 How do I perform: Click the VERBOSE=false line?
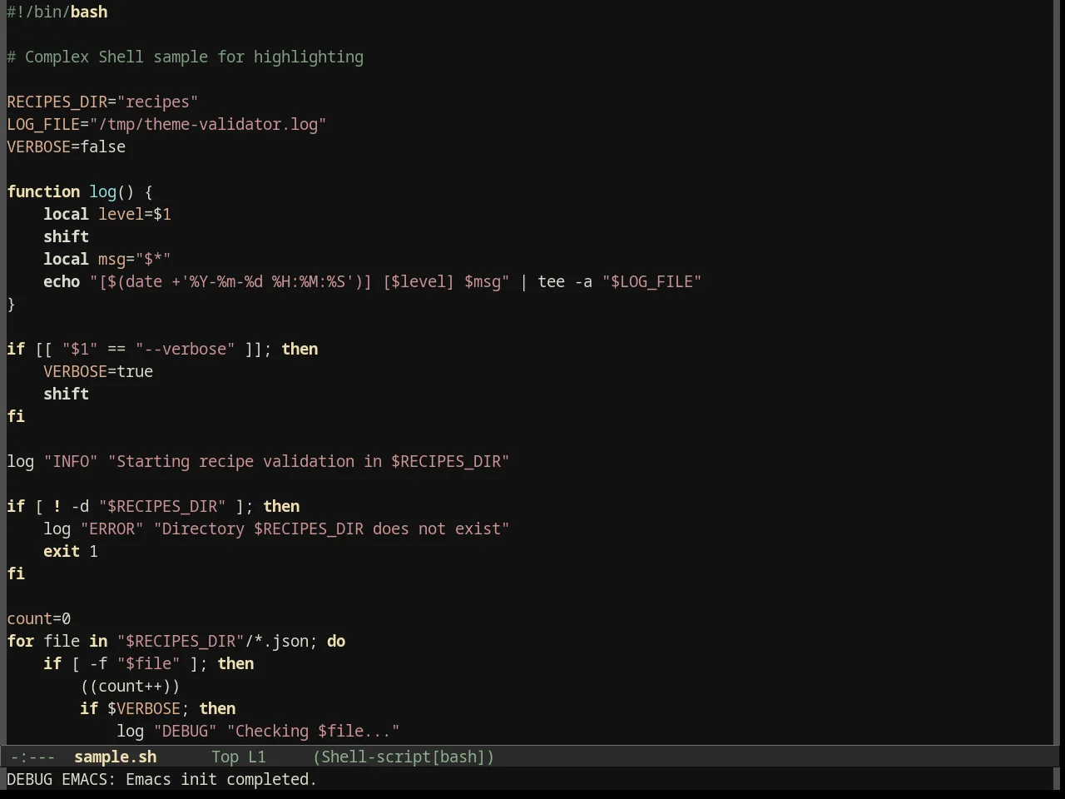click(x=67, y=146)
